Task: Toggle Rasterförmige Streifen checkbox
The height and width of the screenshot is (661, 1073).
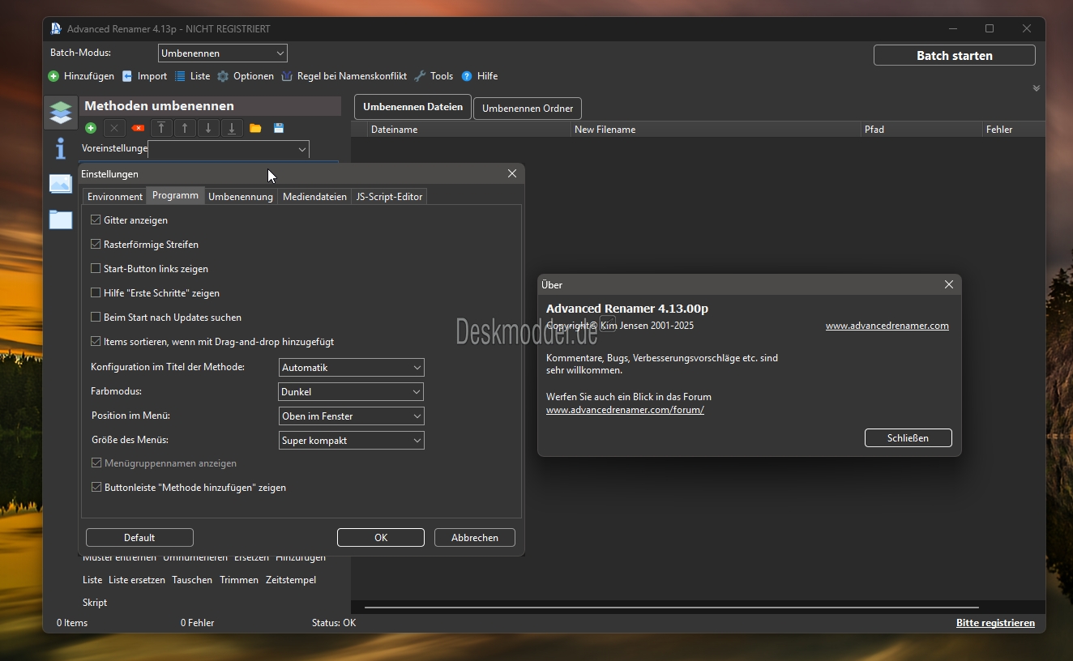Action: 96,244
